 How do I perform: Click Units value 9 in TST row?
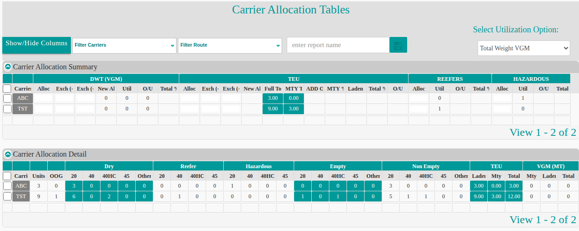[x=39, y=196]
